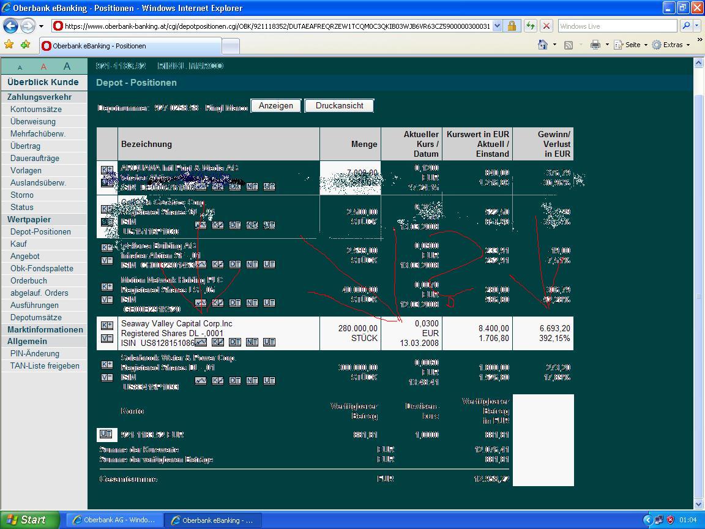This screenshot has height=529, width=705.
Task: Open the Extras menu
Action: 671,45
